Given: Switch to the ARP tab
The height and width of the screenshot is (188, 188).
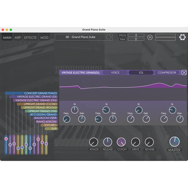Looking at the screenshot, I should [18, 38].
